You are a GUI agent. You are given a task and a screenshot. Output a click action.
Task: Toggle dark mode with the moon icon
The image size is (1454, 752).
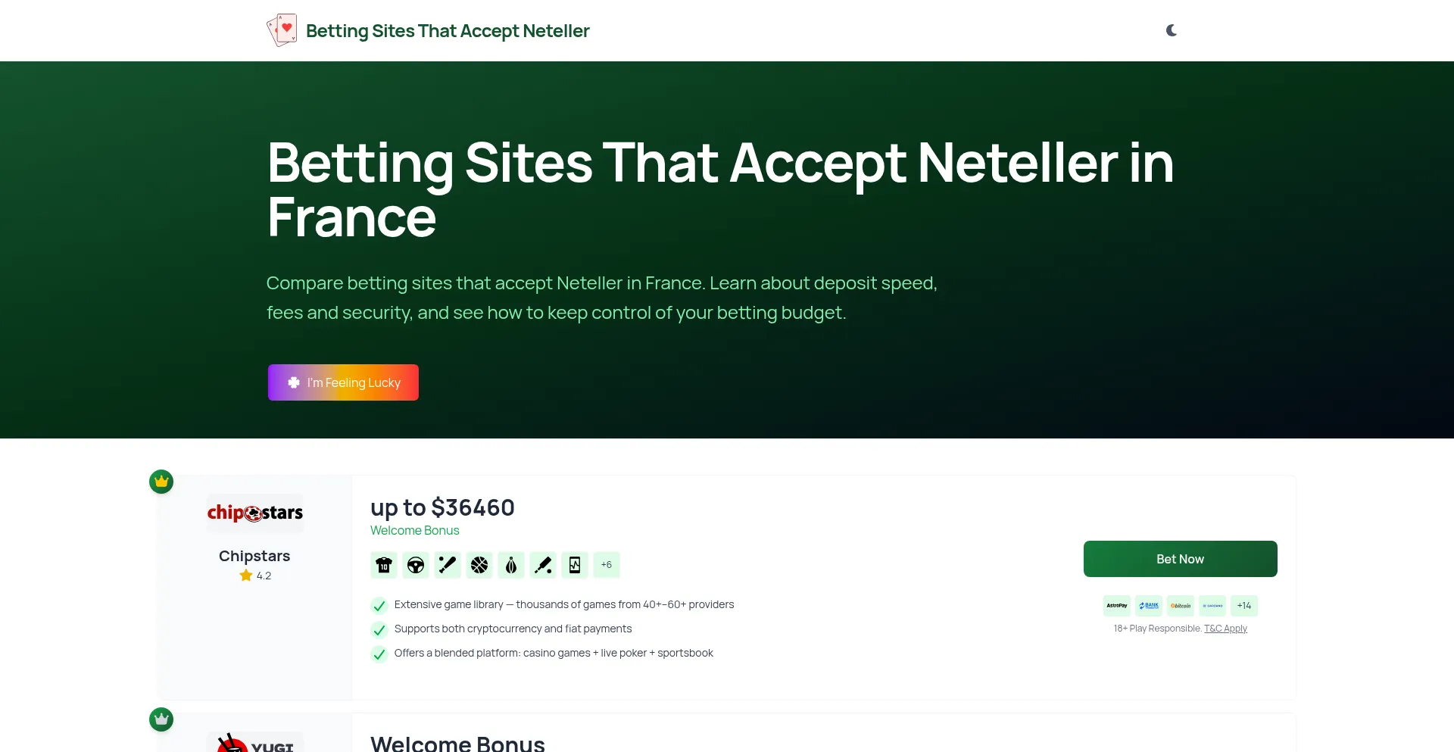coord(1172,30)
